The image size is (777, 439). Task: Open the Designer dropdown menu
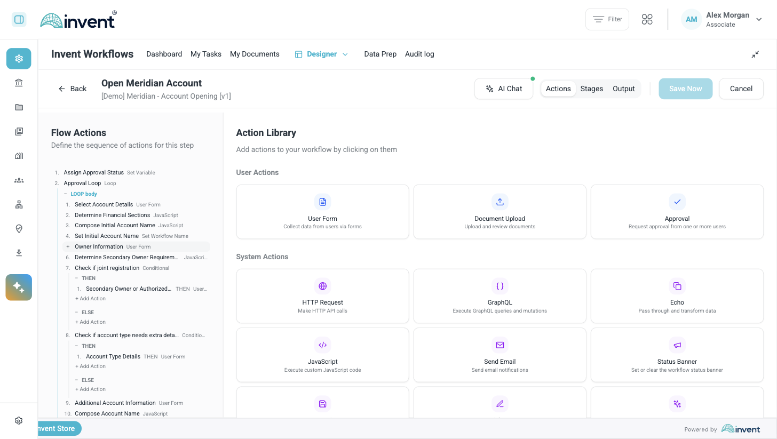[321, 54]
